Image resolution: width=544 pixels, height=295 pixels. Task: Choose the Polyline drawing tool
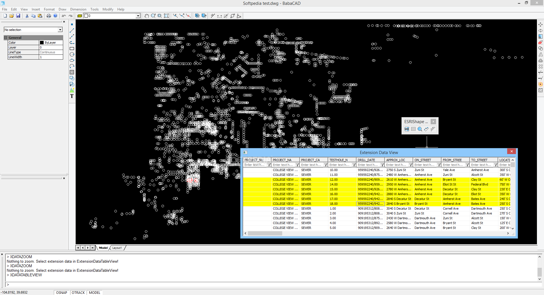pos(72,43)
